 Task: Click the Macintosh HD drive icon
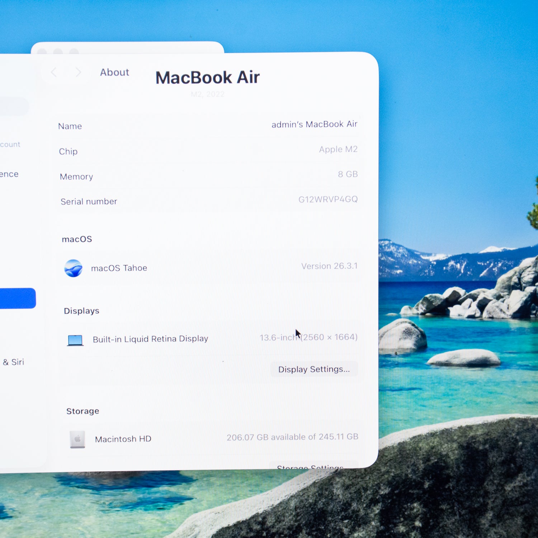[x=76, y=439]
